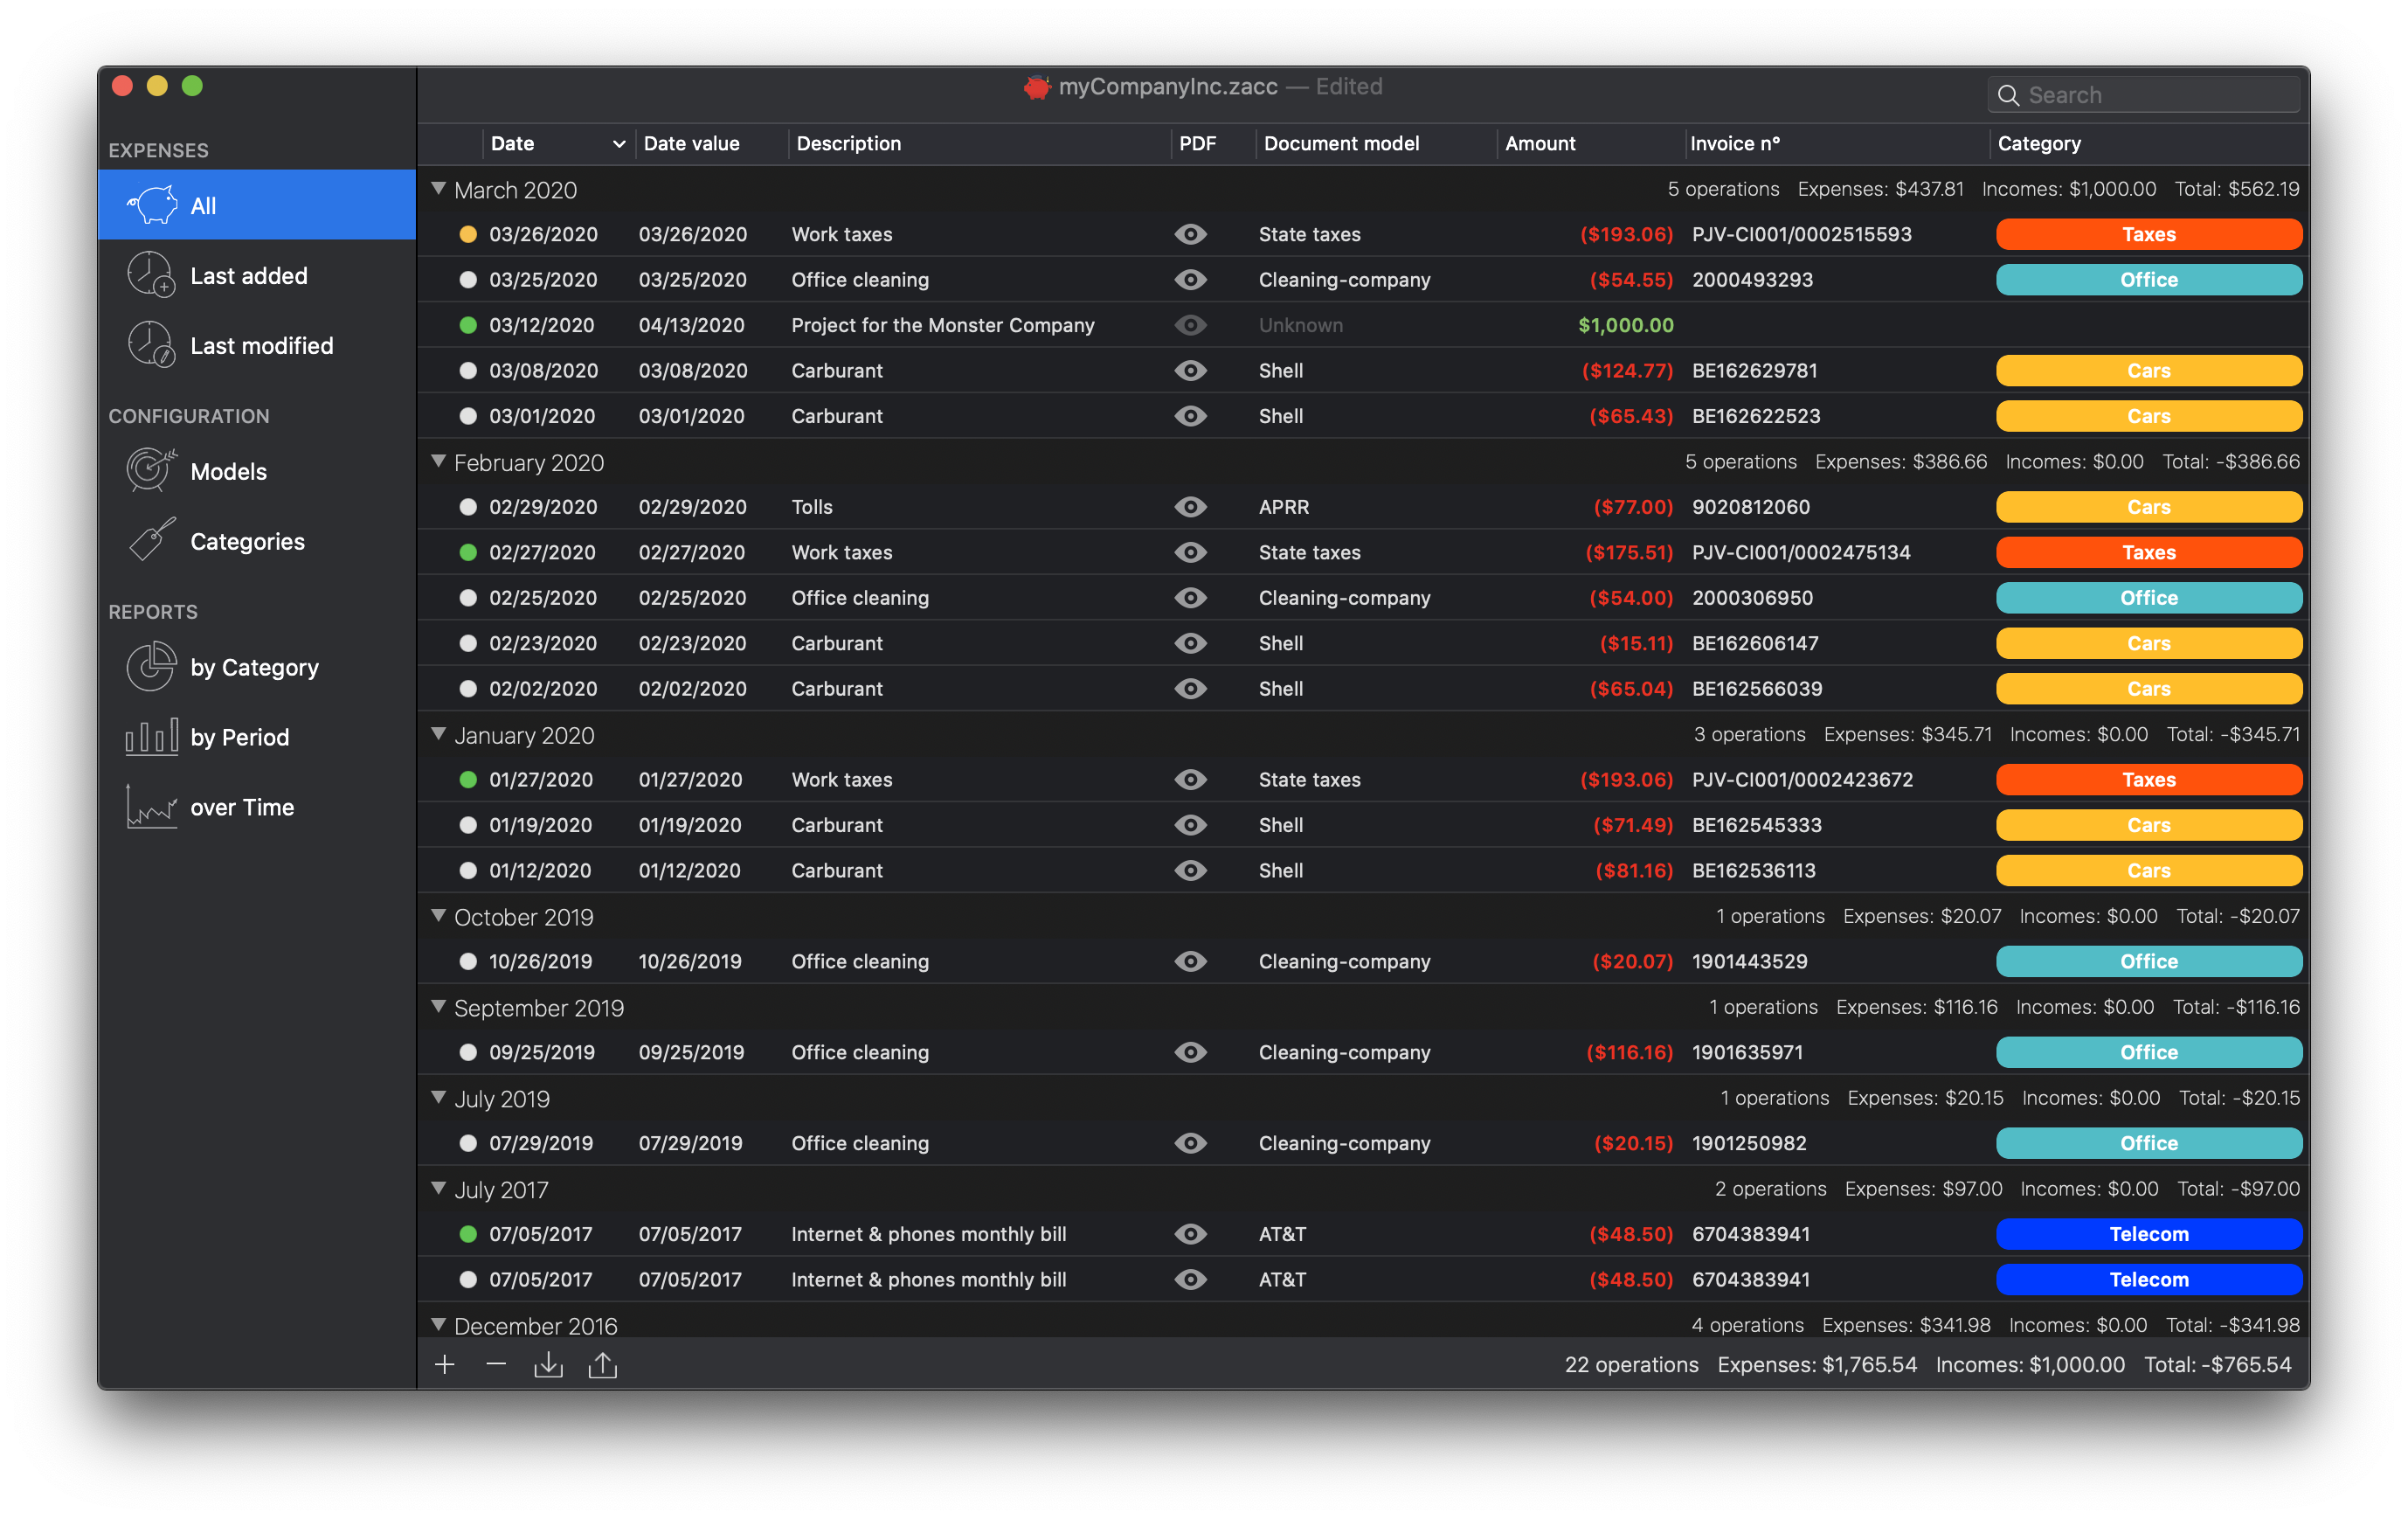
Task: Click Telecom category tag on first AT&T row
Action: click(x=2148, y=1234)
